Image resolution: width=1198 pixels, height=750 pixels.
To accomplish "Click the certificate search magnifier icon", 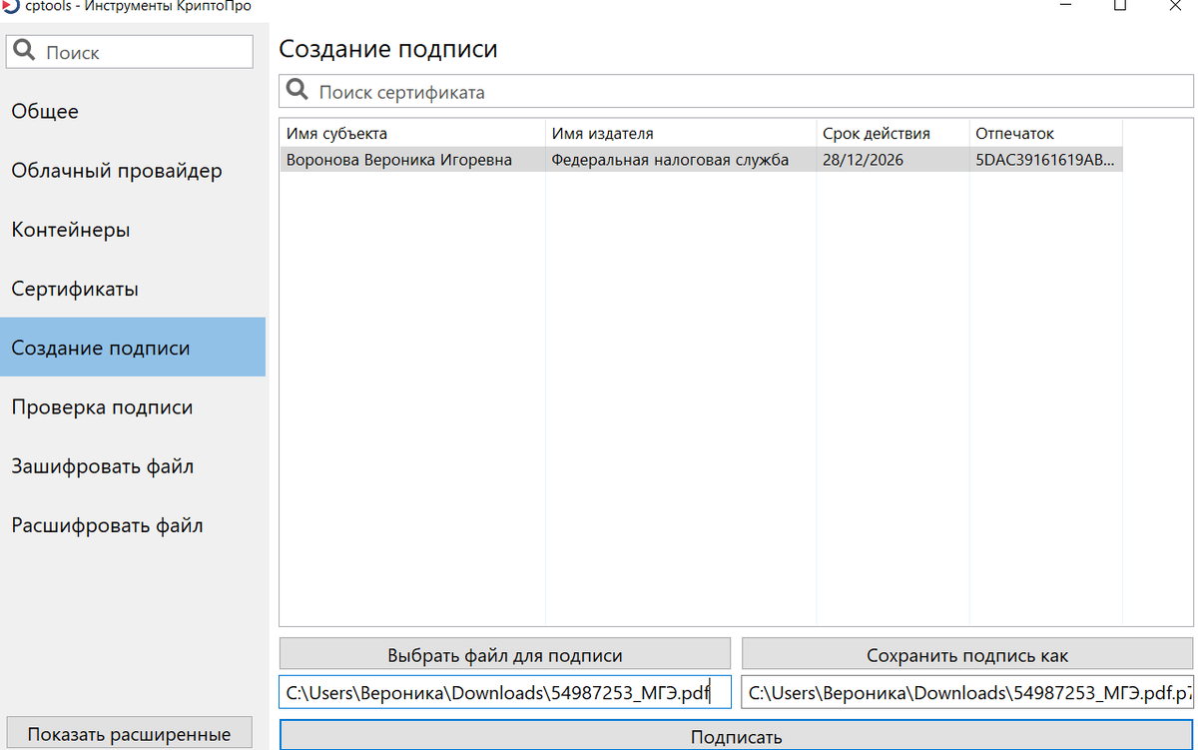I will tap(298, 91).
